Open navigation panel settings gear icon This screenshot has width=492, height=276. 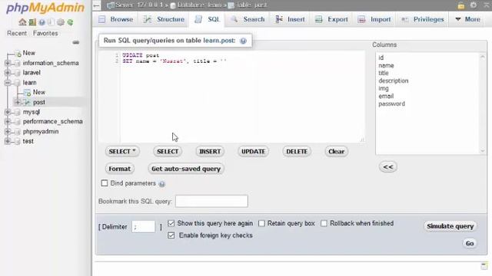61,22
